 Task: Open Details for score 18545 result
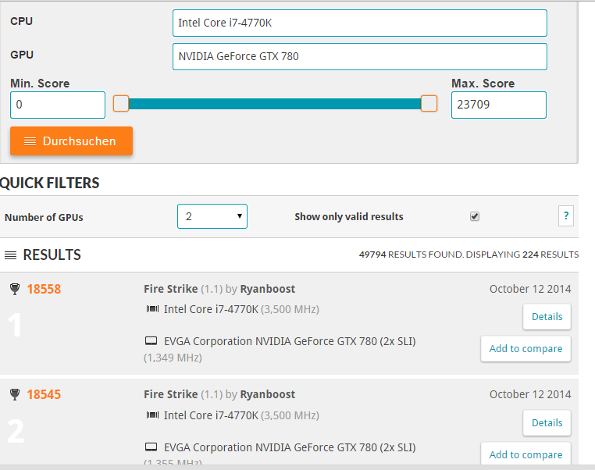[x=547, y=422]
